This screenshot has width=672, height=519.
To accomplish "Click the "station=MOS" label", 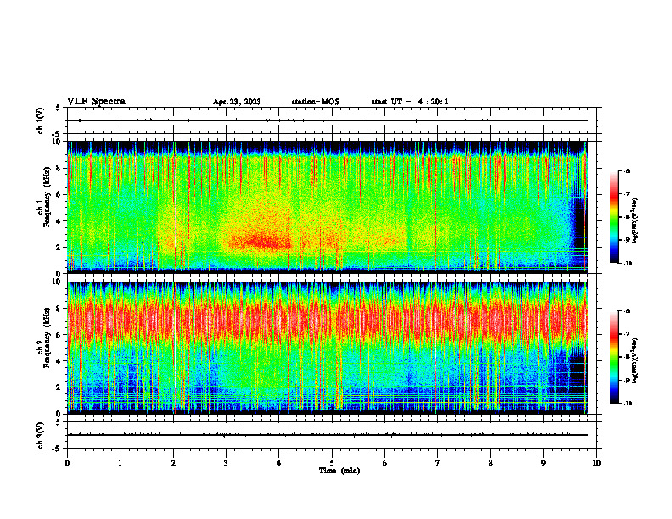I will coord(316,102).
